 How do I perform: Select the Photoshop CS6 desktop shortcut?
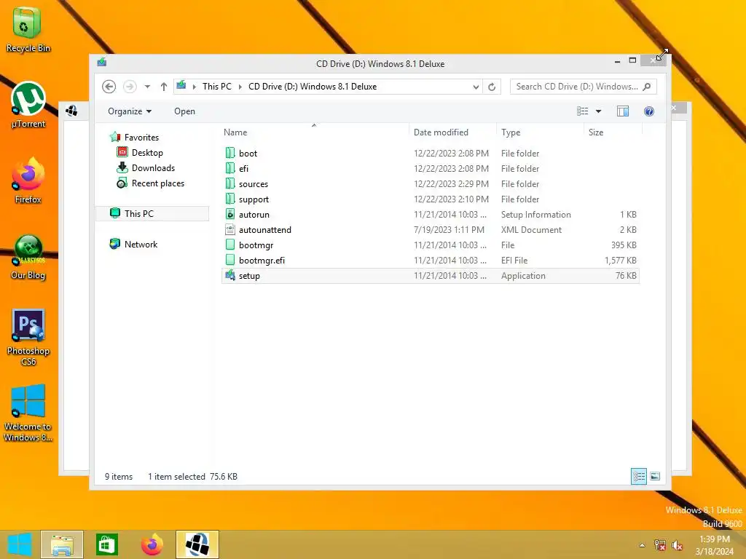pos(28,338)
